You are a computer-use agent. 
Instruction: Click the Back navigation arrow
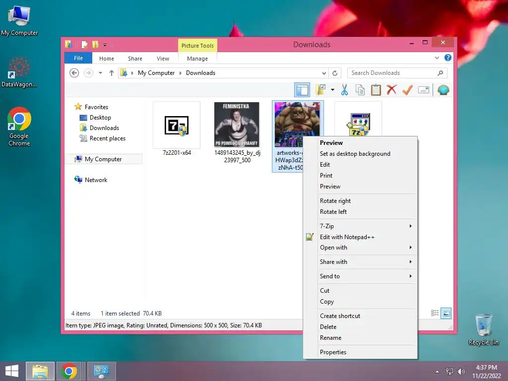[x=74, y=73]
